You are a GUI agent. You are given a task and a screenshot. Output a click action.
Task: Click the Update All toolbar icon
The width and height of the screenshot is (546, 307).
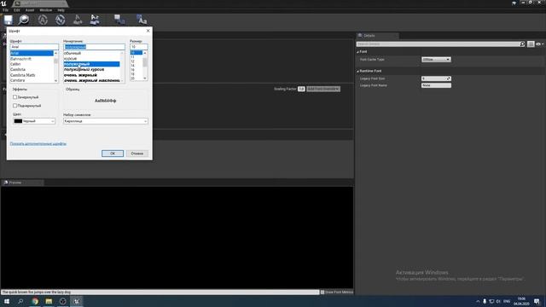[x=60, y=20]
